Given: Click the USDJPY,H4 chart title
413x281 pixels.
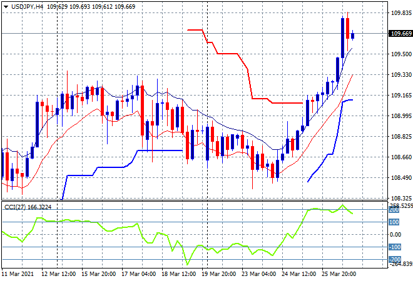Looking at the screenshot, I should (28, 7).
